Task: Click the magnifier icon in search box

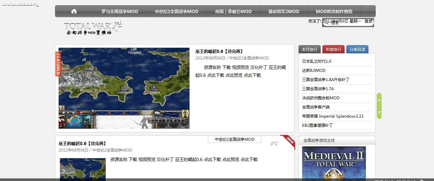Action: coord(326,23)
